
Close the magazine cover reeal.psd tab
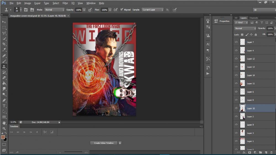click(68, 16)
